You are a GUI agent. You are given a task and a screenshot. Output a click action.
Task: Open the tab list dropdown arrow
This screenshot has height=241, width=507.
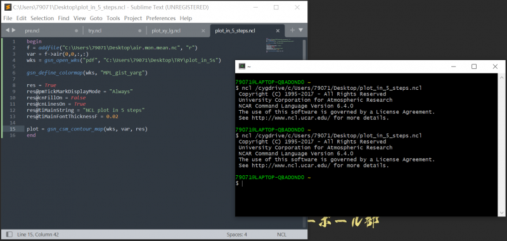point(300,30)
